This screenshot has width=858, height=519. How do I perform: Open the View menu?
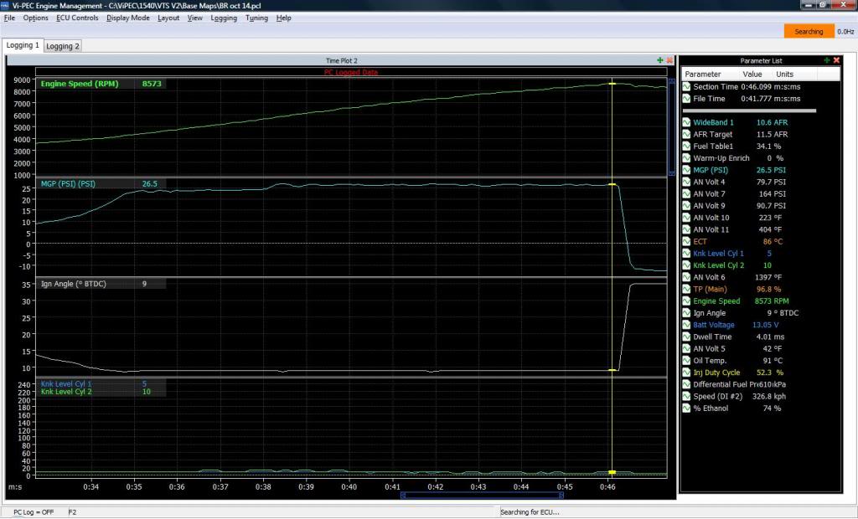(x=194, y=18)
